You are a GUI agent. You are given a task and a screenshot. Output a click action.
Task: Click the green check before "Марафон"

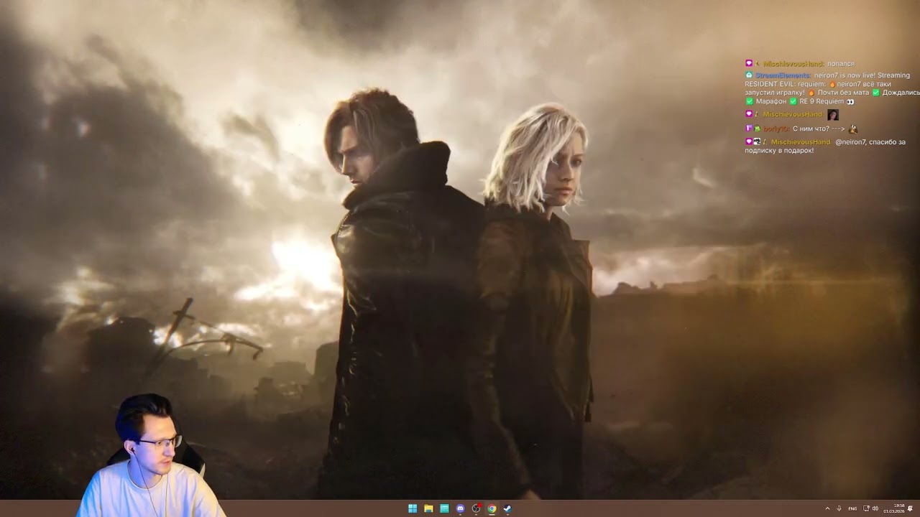[750, 101]
